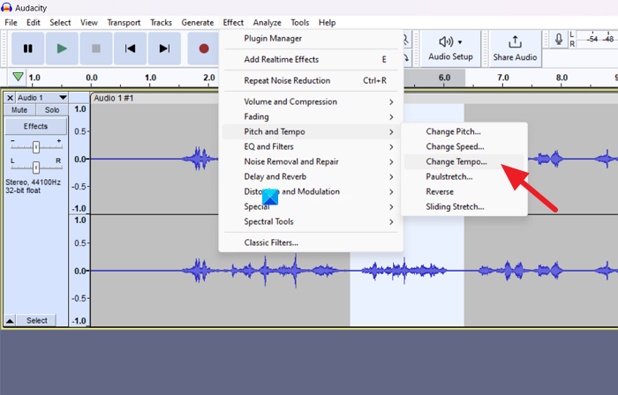Select Paulstretch in the submenu
618x395 pixels.
pyautogui.click(x=463, y=176)
